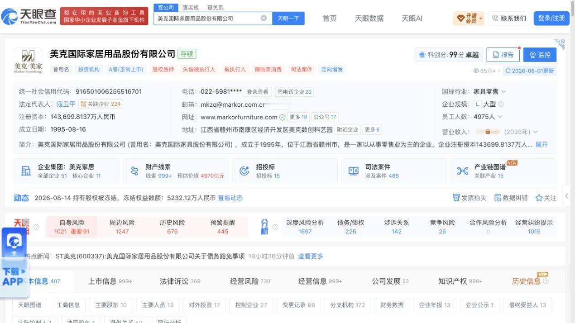Image resolution: width=575 pixels, height=323 pixels.
Task: Open the 天眼AI nav item
Action: [412, 18]
